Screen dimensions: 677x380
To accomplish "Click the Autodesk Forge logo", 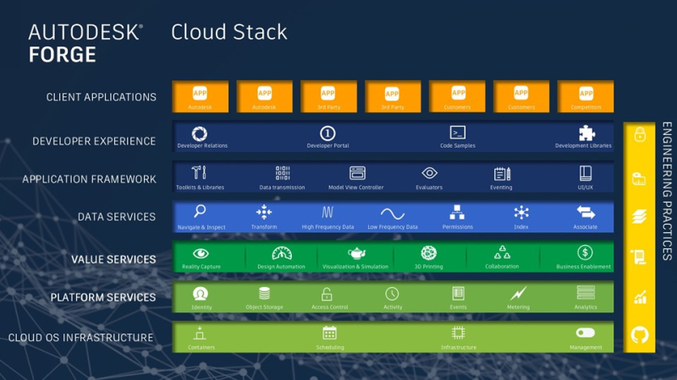I will pos(85,44).
